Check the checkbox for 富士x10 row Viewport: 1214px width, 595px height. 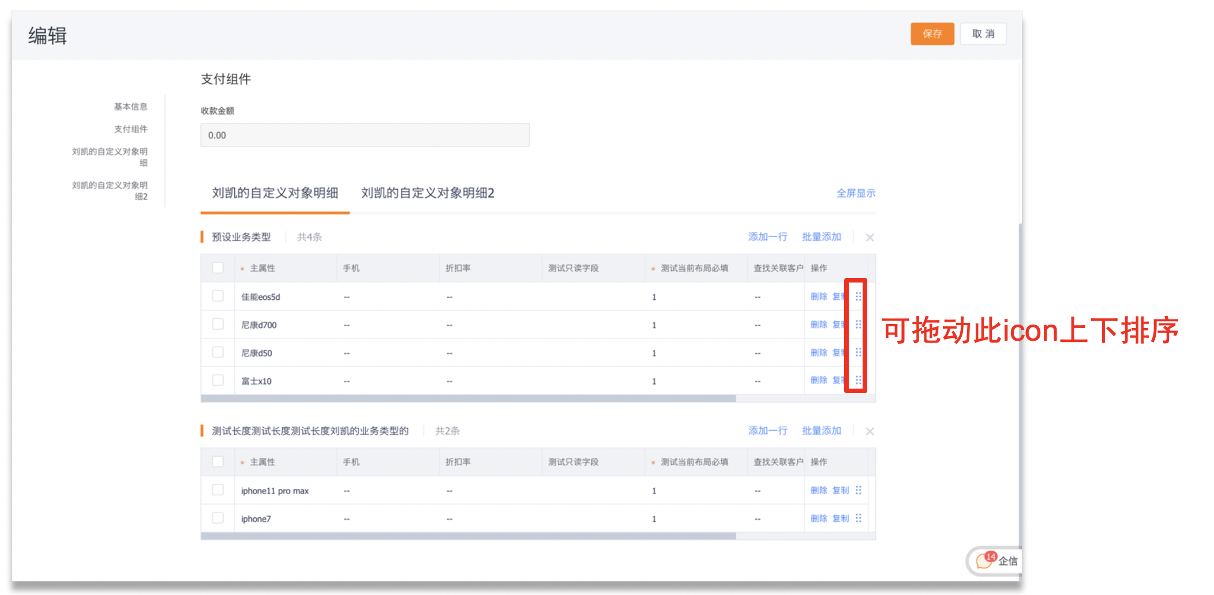(218, 380)
